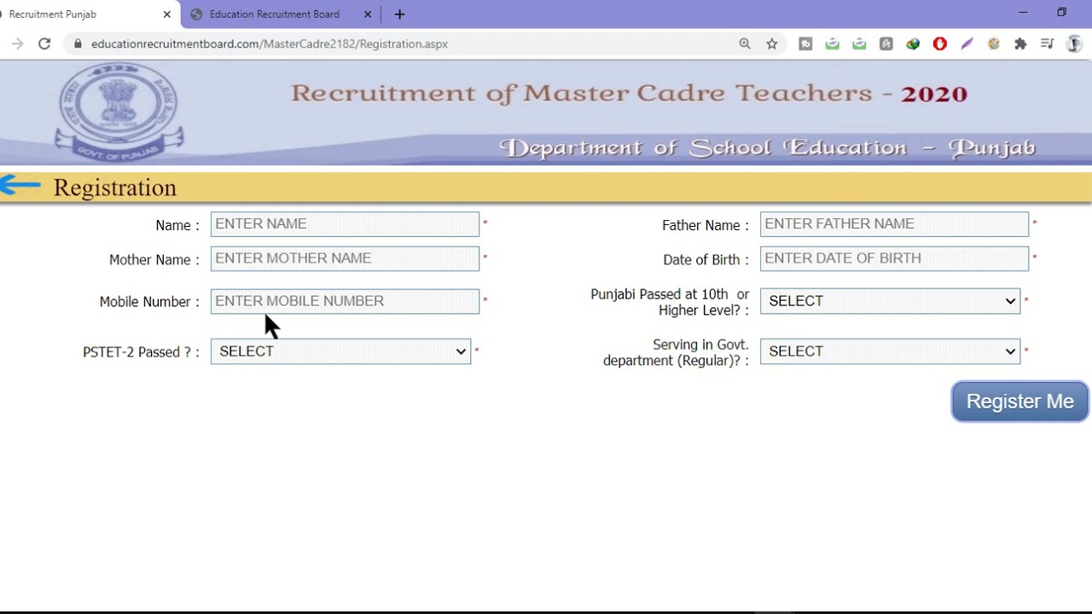Viewport: 1092px width, 614px height.
Task: Click the first green mail-tracker extension icon
Action: 832,43
